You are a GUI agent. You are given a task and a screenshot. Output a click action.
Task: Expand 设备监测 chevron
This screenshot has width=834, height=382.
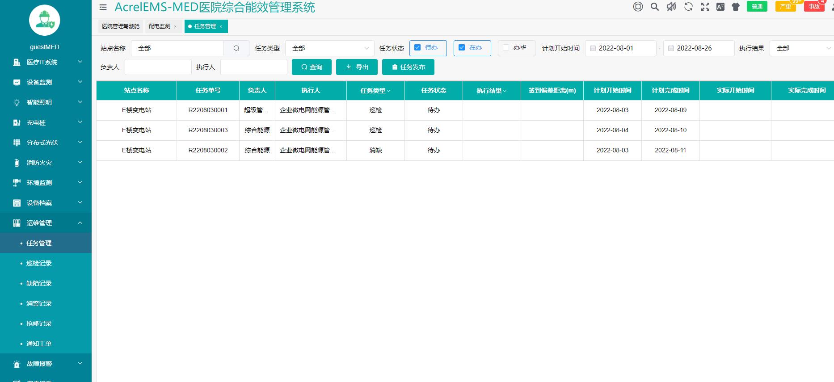80,82
